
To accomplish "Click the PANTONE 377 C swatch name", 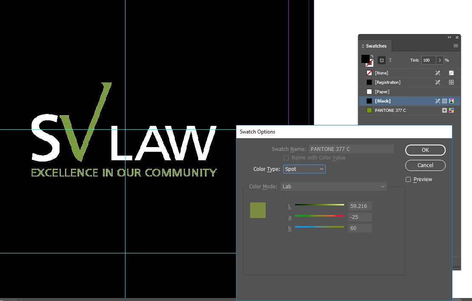I will pyautogui.click(x=390, y=110).
